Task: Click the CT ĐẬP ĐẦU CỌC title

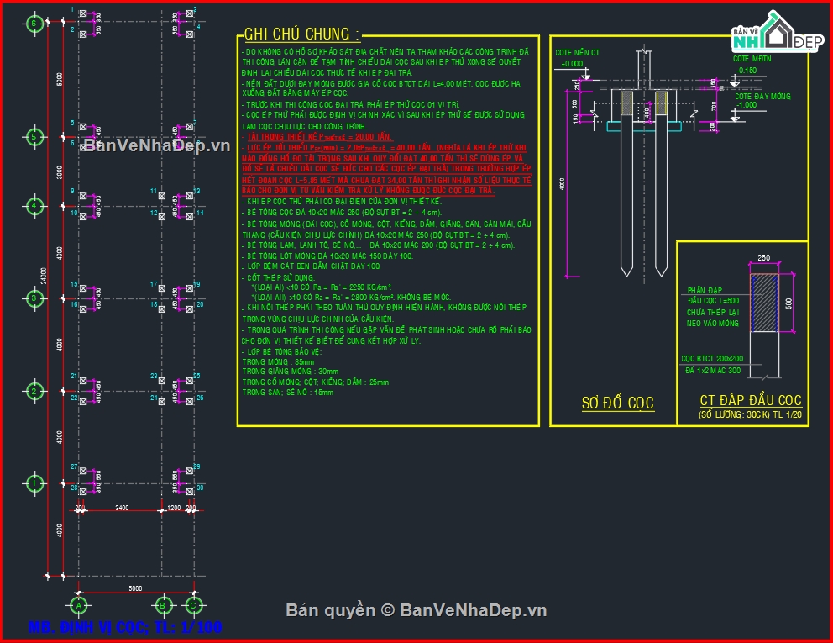Action: tap(751, 401)
